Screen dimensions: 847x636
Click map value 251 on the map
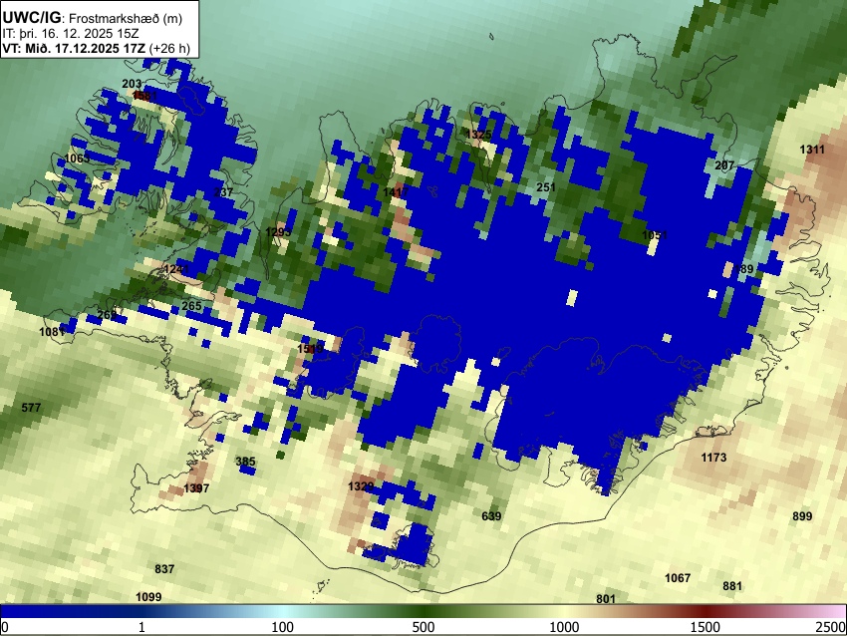click(546, 187)
